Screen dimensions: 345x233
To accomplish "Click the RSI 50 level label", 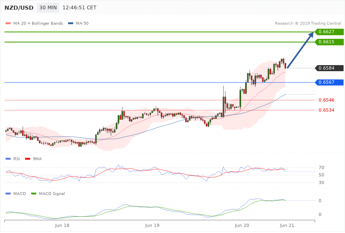I will [x=321, y=175].
